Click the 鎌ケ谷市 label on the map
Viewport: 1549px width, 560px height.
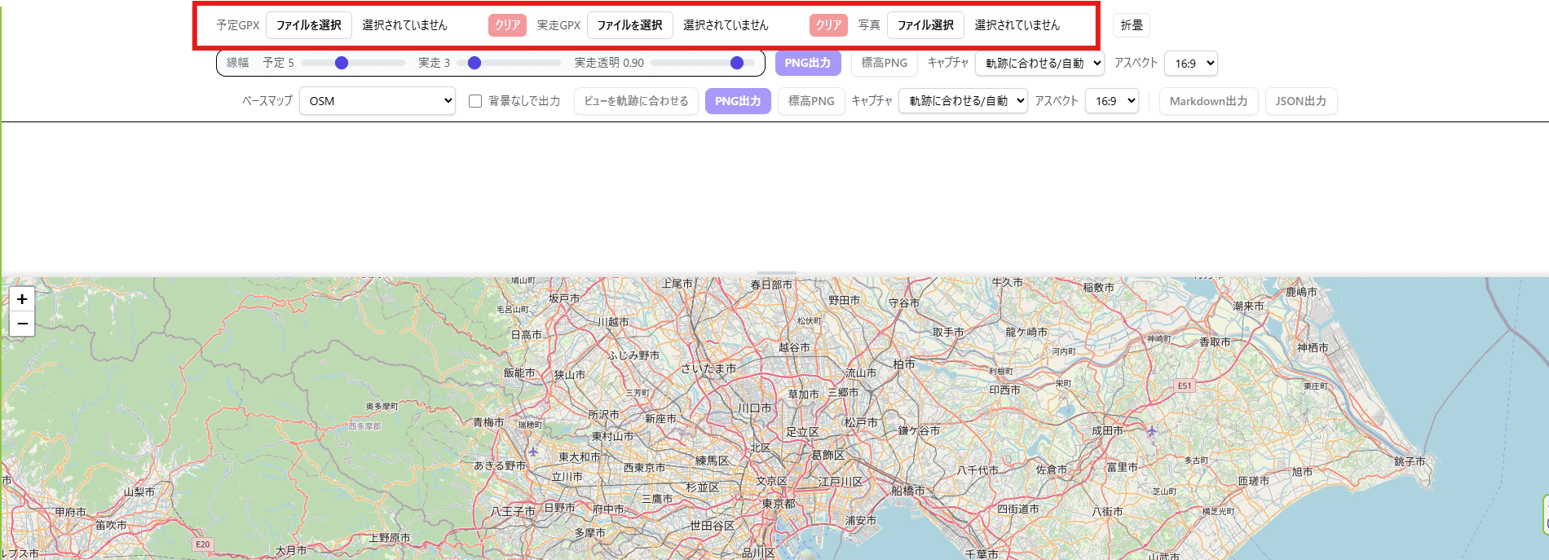click(x=919, y=430)
